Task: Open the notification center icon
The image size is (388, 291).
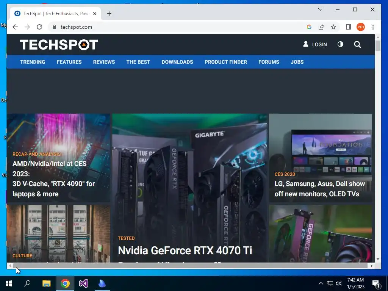Action: (x=376, y=283)
